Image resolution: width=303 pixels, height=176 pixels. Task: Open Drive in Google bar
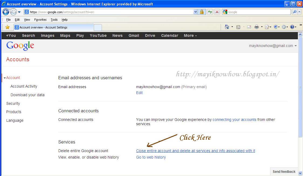point(150,36)
